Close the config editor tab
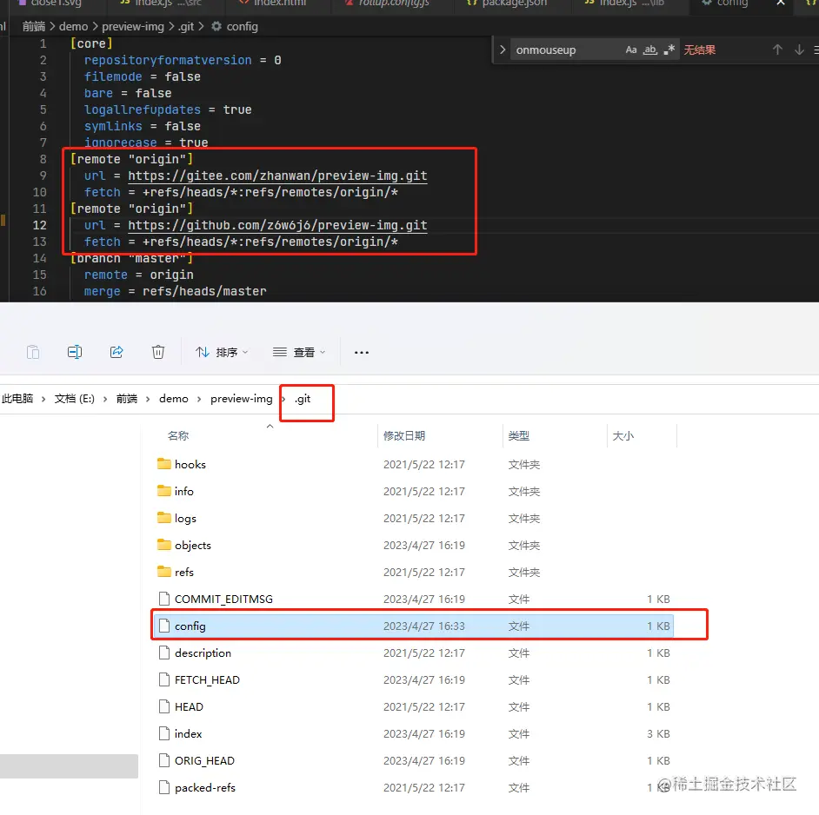Image resolution: width=819 pixels, height=815 pixels. coord(781,3)
